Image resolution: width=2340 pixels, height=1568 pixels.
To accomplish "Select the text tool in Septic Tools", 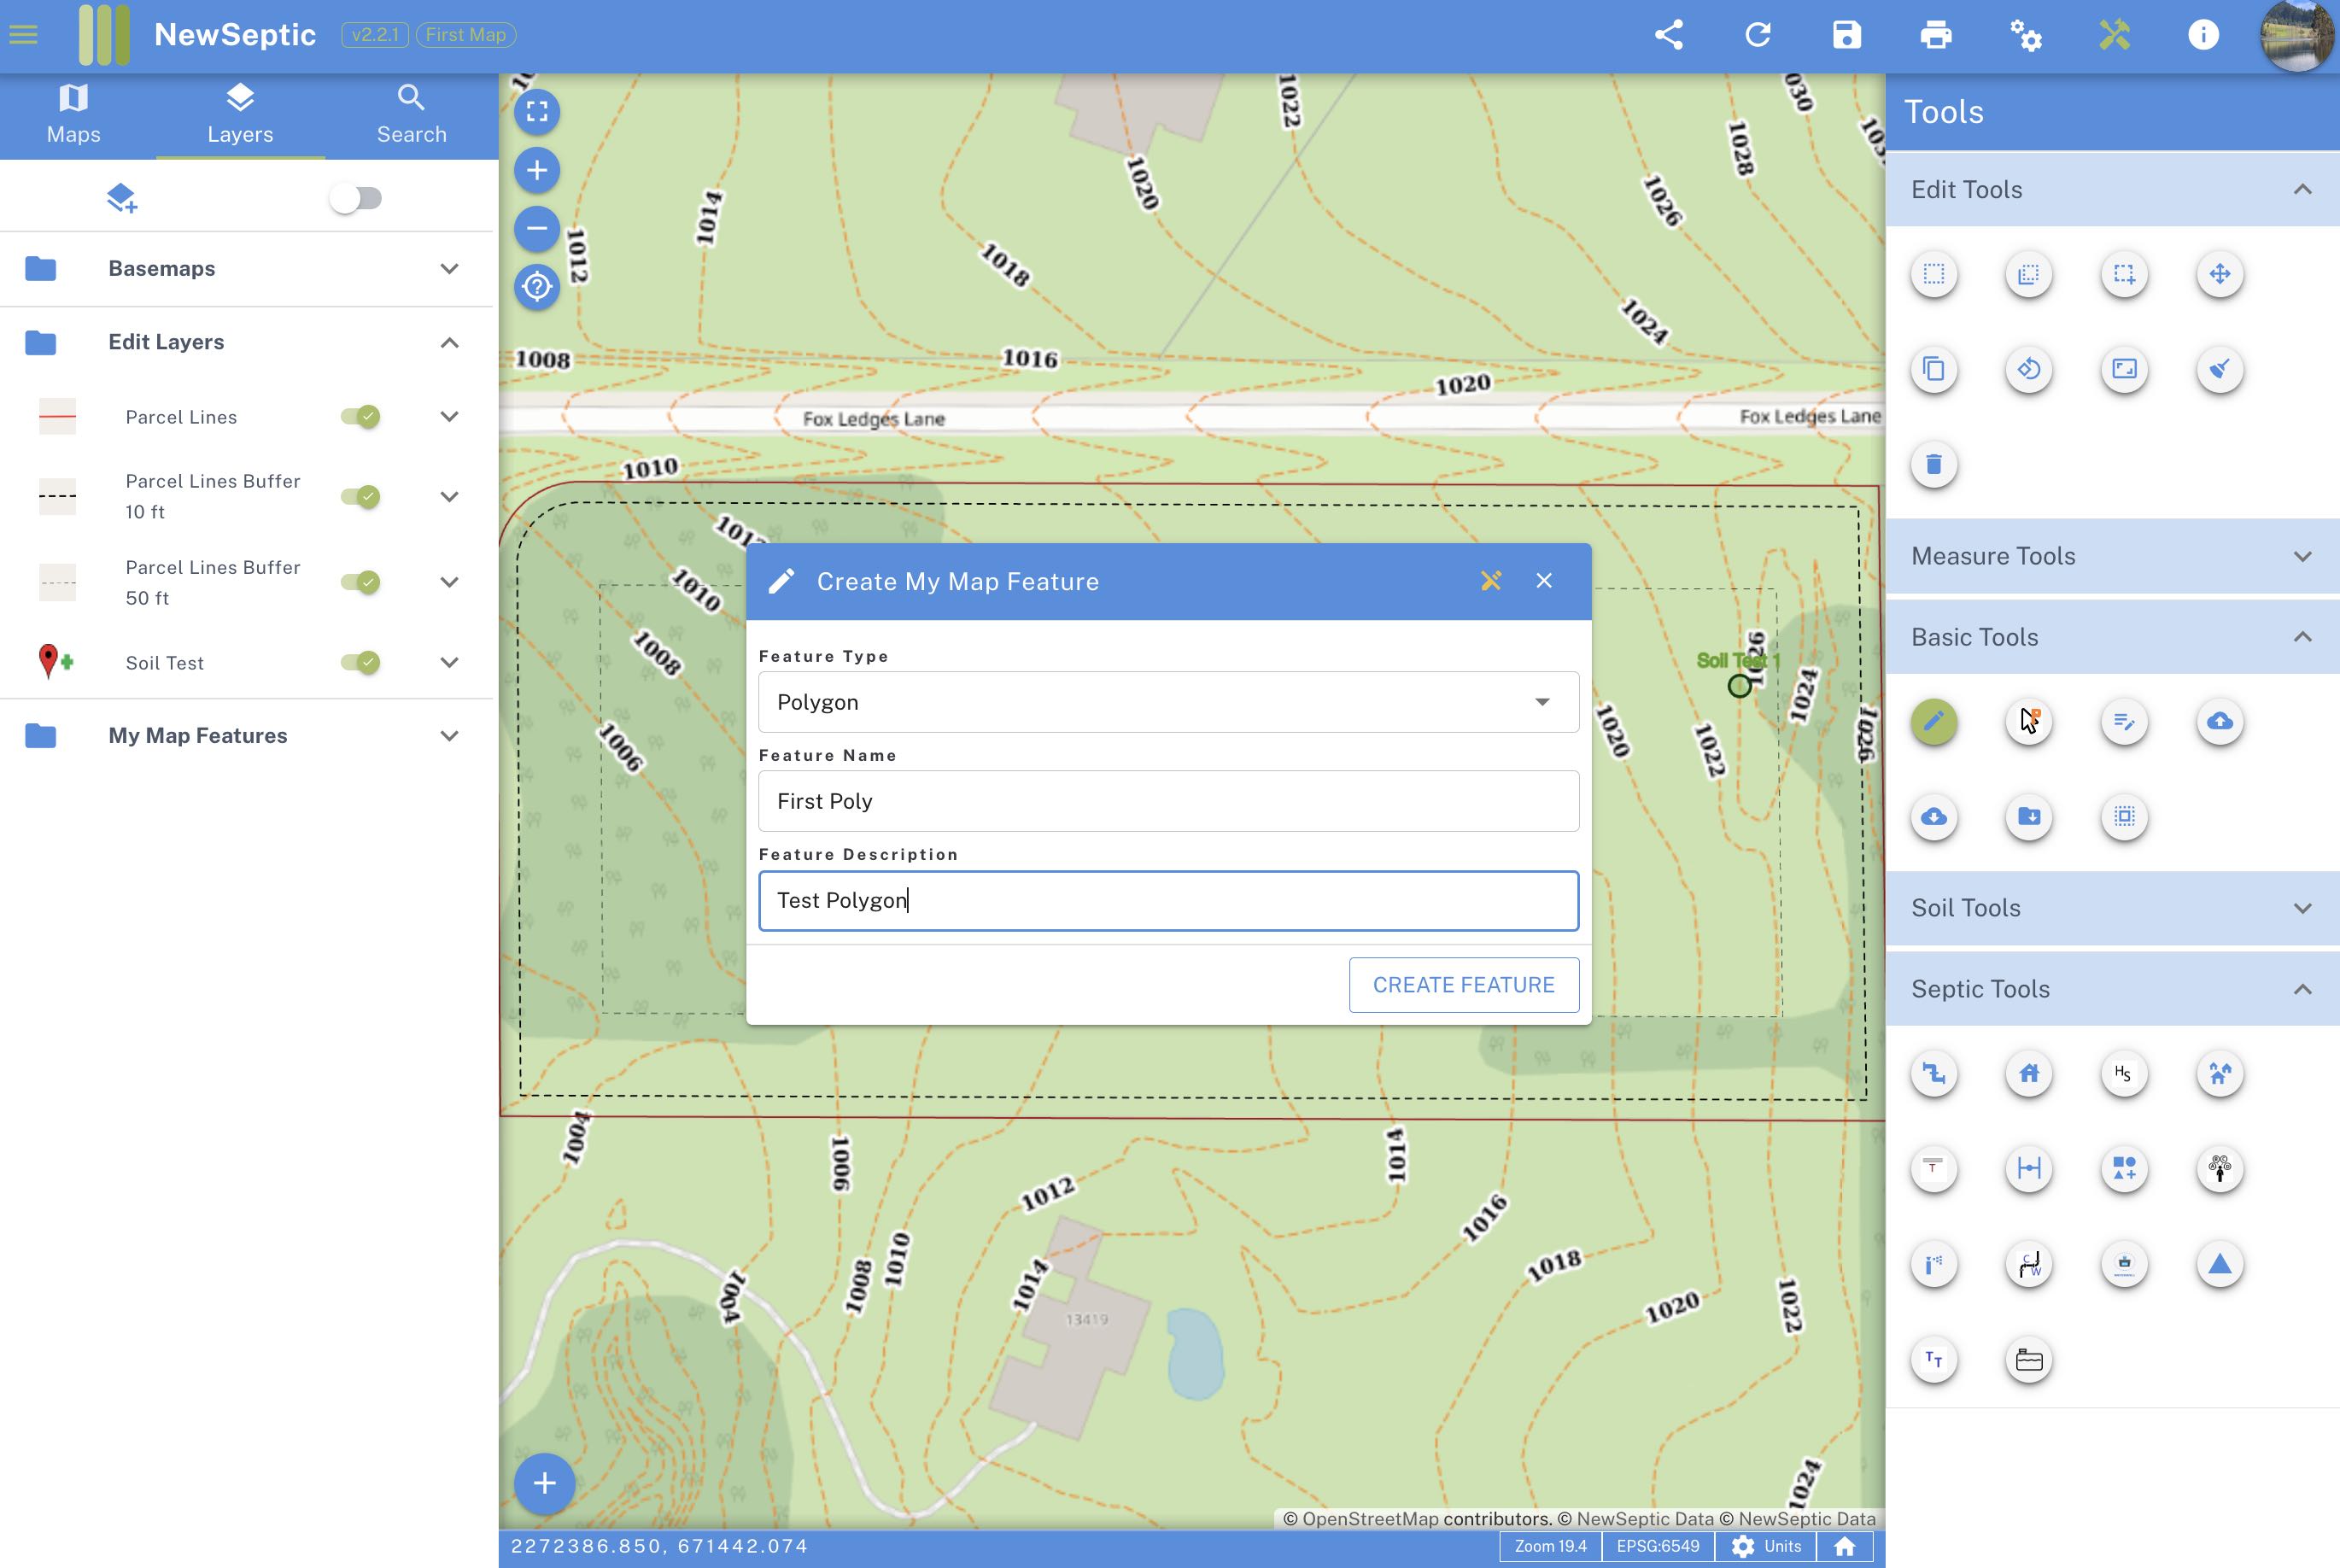I will pyautogui.click(x=1933, y=1359).
